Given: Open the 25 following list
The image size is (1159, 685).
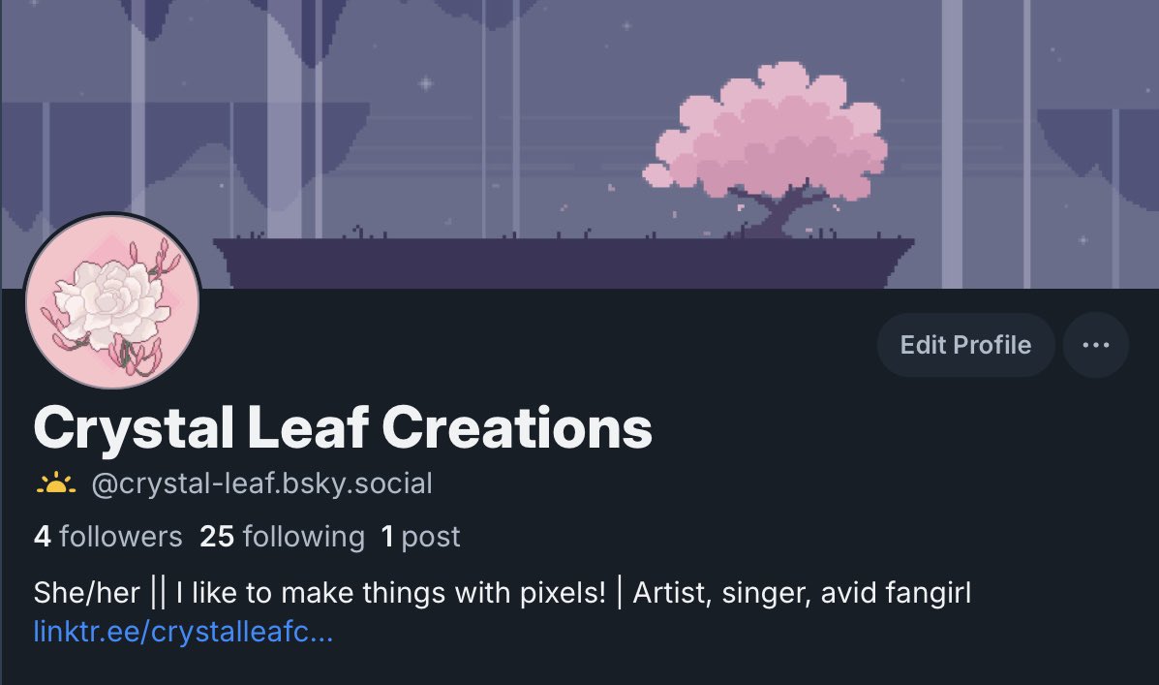Looking at the screenshot, I should coord(282,537).
